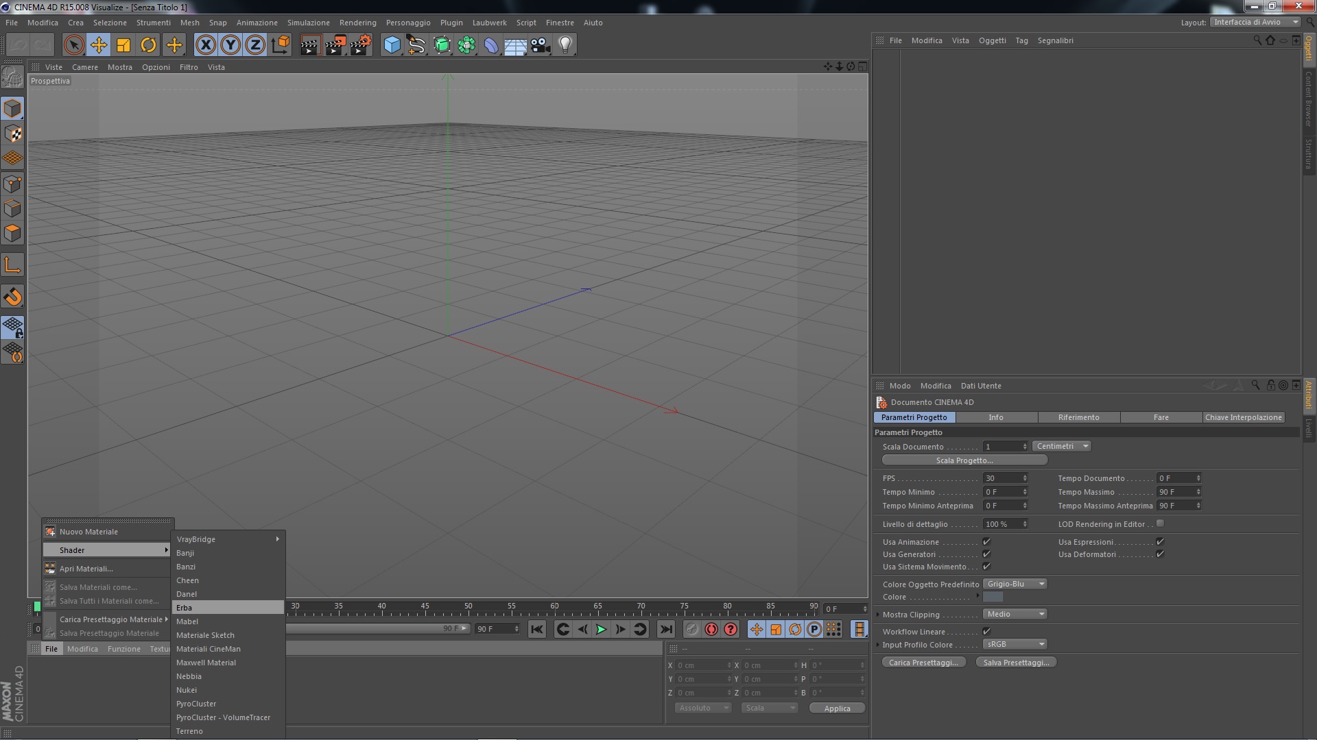Open the Centimetri units dropdown
Image resolution: width=1317 pixels, height=740 pixels.
pos(1061,446)
